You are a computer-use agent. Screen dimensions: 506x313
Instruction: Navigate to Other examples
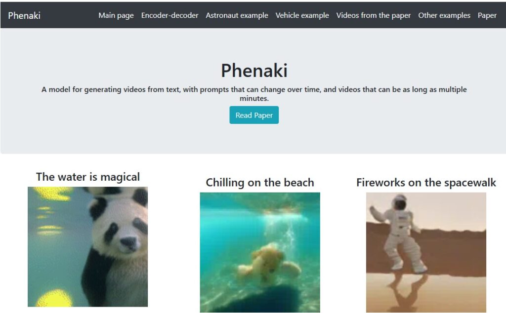tap(444, 15)
